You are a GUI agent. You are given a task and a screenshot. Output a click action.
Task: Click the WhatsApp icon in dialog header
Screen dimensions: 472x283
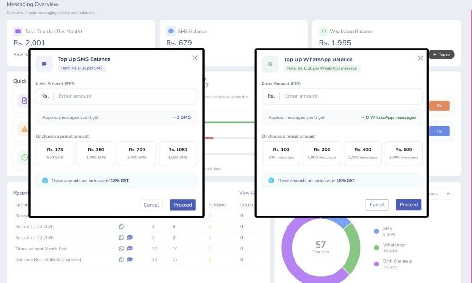270,64
